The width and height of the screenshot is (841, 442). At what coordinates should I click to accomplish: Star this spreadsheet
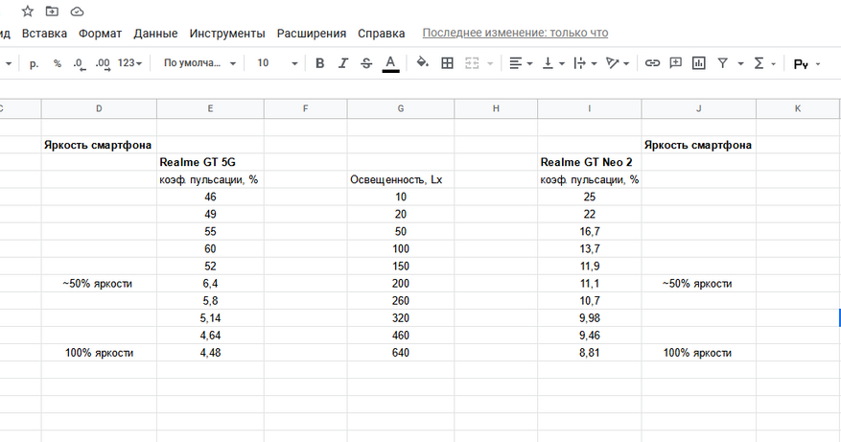[x=28, y=12]
